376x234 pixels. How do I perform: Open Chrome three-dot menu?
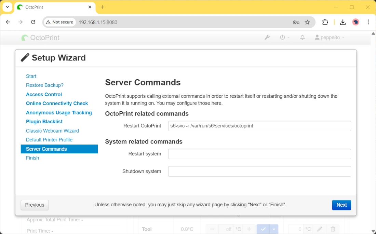tap(368, 22)
